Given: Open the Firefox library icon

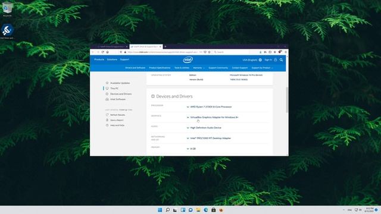Looking at the screenshot, I should [x=265, y=52].
